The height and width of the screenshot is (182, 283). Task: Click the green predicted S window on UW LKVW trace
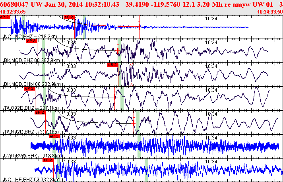[139, 146]
